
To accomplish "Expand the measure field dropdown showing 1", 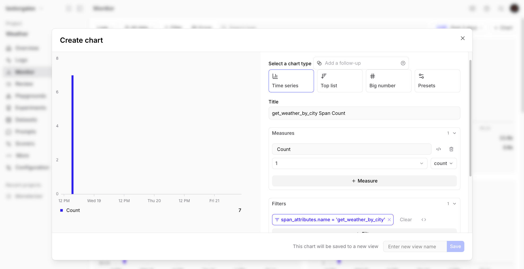I will coord(350,163).
